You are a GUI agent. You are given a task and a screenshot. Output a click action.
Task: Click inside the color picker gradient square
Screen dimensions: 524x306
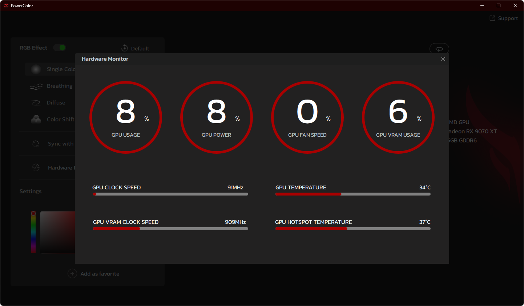57,232
